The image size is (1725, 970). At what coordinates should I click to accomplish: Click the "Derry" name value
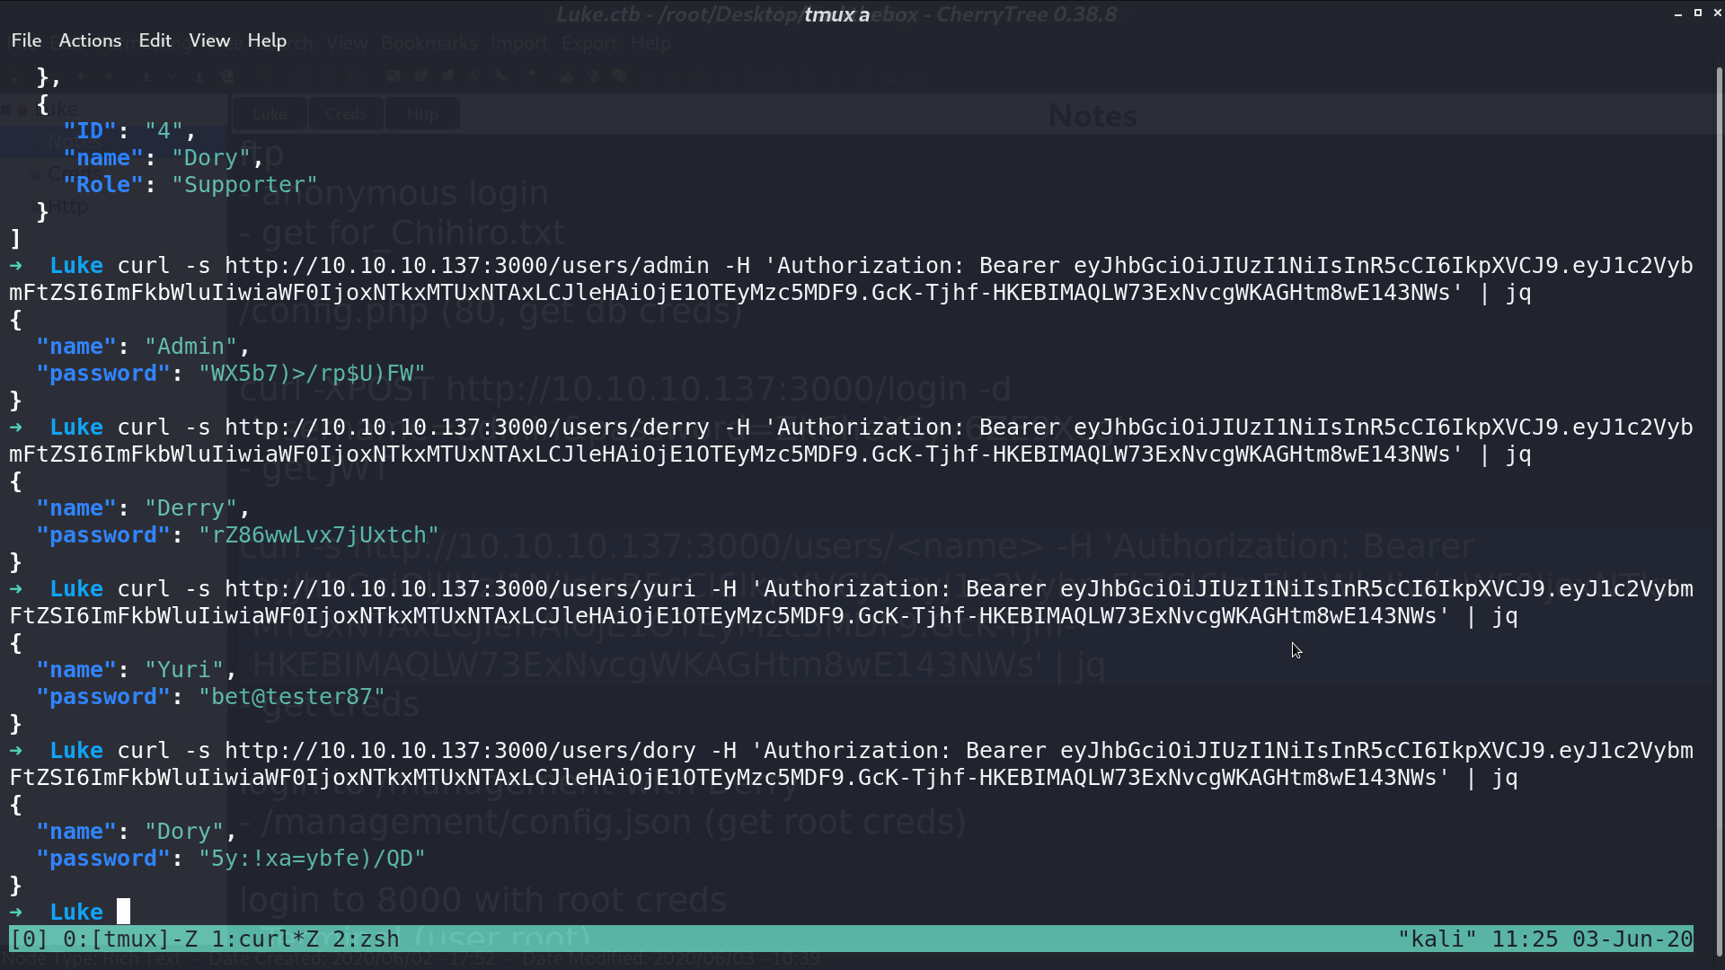pos(190,508)
